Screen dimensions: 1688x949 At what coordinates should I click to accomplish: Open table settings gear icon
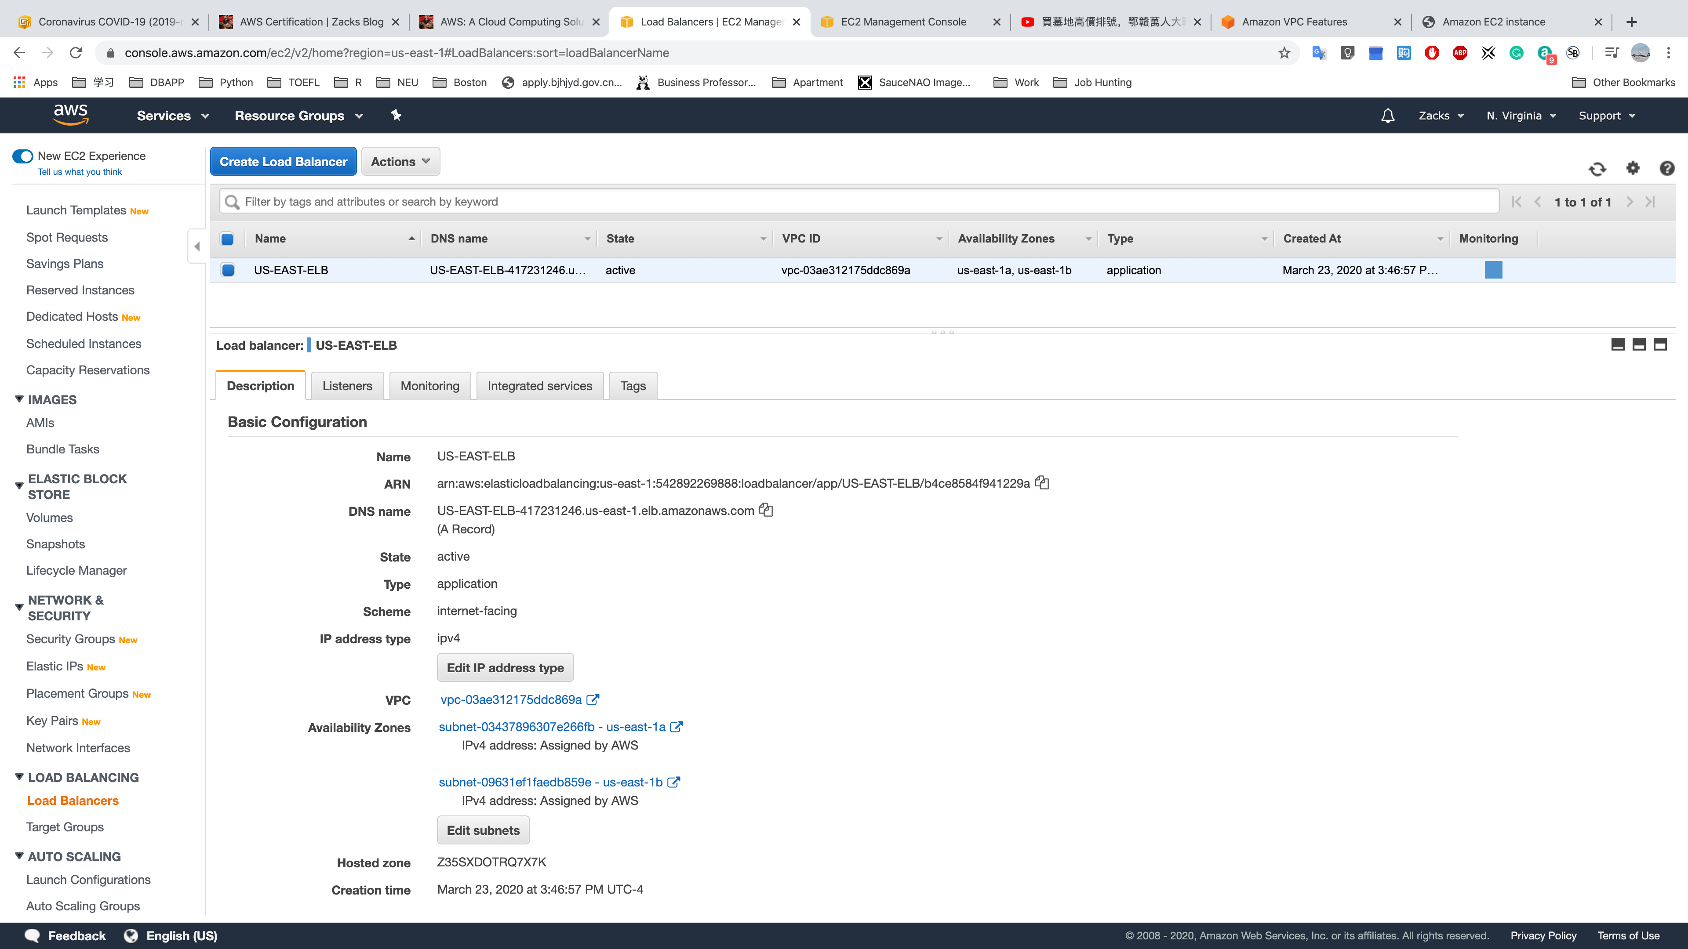1632,168
